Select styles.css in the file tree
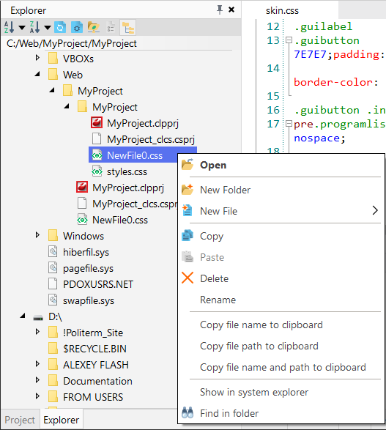 127,171
